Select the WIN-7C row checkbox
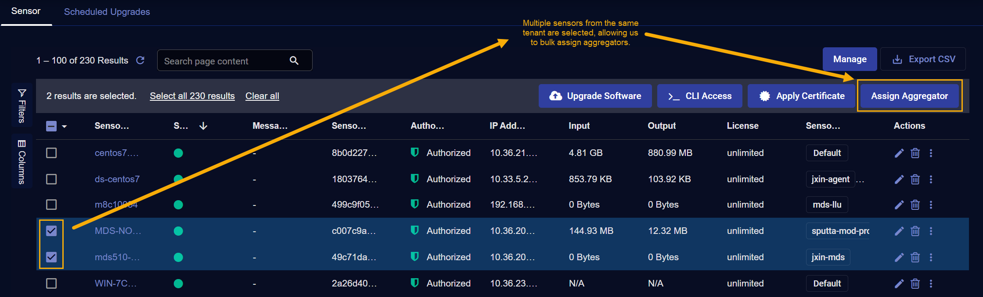Screen dimensions: 983x297 tap(51, 283)
